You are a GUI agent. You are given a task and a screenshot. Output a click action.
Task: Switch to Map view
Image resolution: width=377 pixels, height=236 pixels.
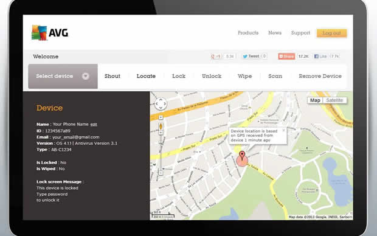315,100
